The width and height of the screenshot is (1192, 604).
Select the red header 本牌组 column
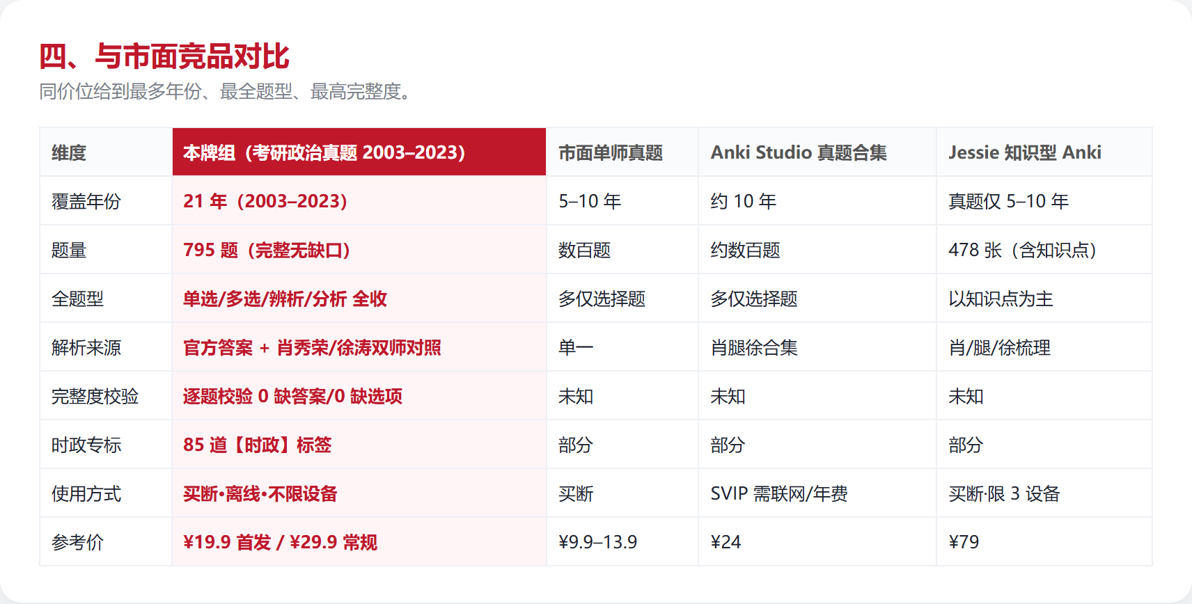[359, 152]
